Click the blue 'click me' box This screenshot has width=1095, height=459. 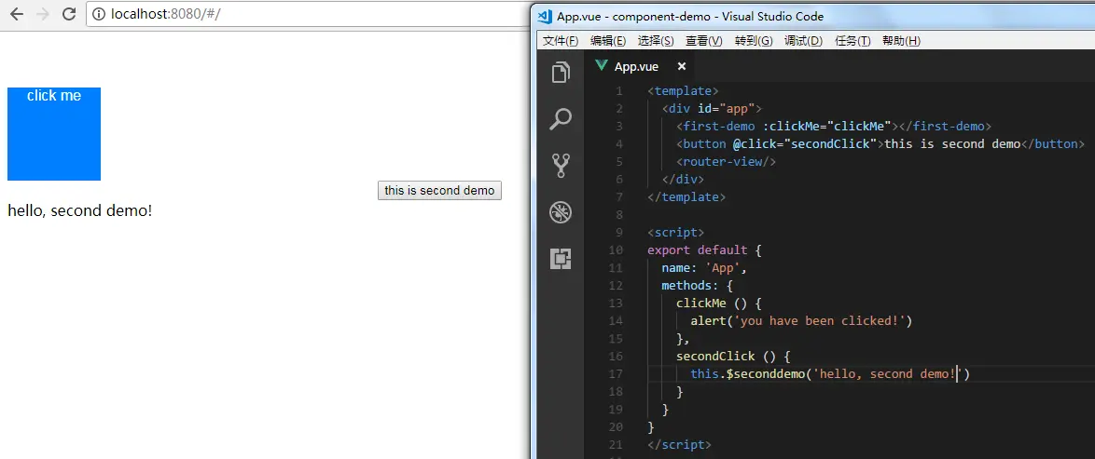[54, 134]
